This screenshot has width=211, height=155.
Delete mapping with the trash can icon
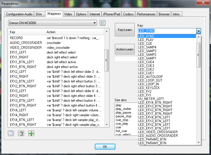click(x=21, y=133)
